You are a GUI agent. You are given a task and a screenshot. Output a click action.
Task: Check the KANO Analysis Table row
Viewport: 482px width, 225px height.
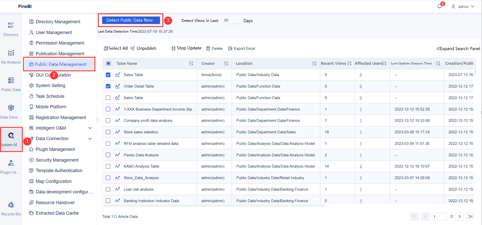[x=108, y=166]
